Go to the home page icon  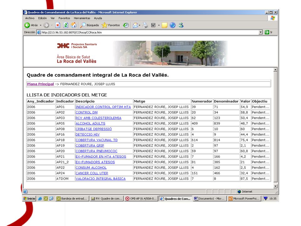pyautogui.click(x=73, y=25)
